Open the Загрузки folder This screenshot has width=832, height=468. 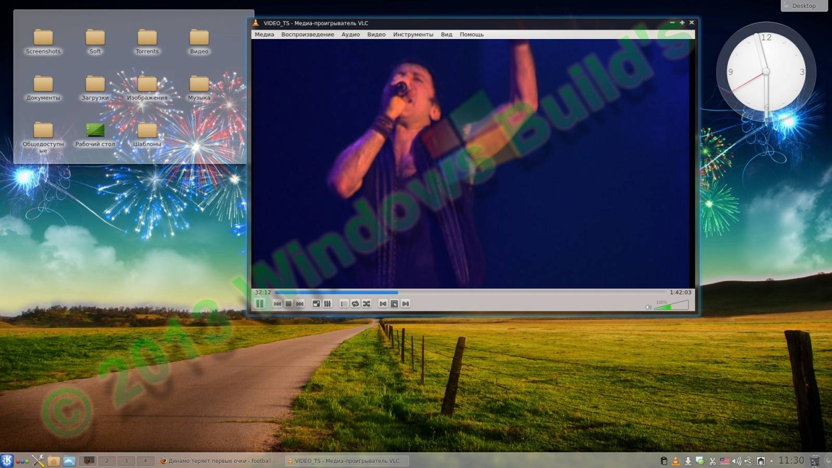95,88
